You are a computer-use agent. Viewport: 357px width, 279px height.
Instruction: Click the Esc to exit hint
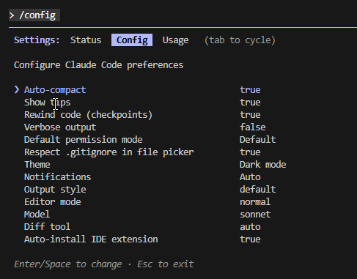166,264
